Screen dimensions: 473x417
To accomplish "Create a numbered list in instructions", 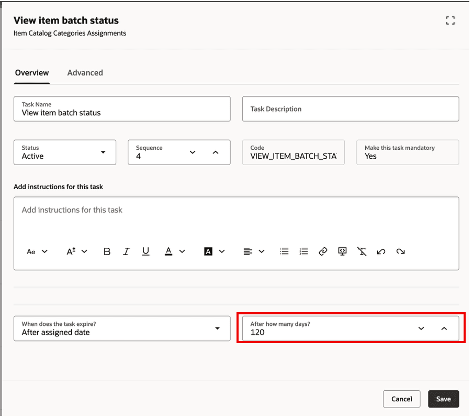I will (x=303, y=251).
